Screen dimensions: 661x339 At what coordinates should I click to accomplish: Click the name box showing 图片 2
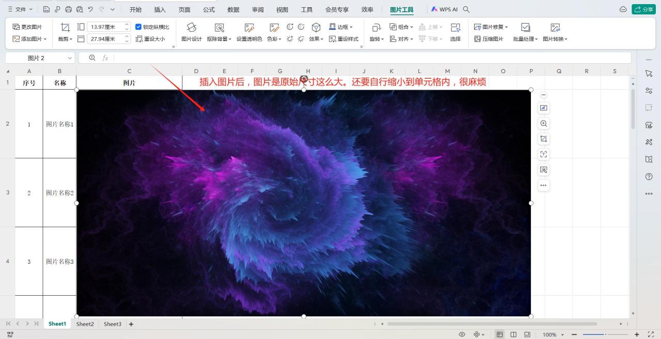click(40, 58)
